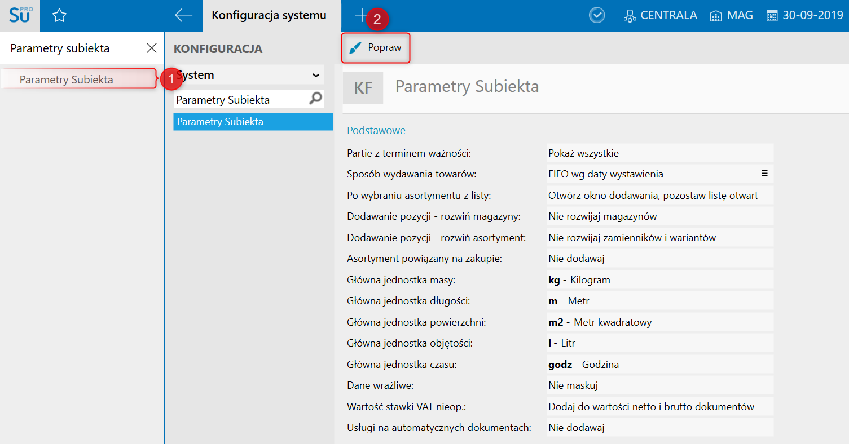The height and width of the screenshot is (444, 849).
Task: Click the Popraw edit button
Action: [x=376, y=48]
